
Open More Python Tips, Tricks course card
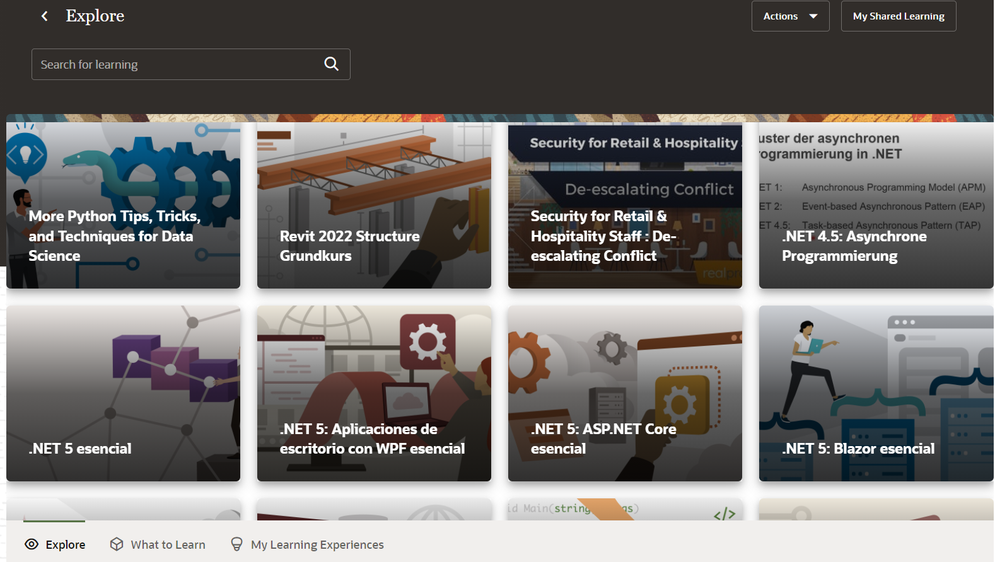pos(123,205)
